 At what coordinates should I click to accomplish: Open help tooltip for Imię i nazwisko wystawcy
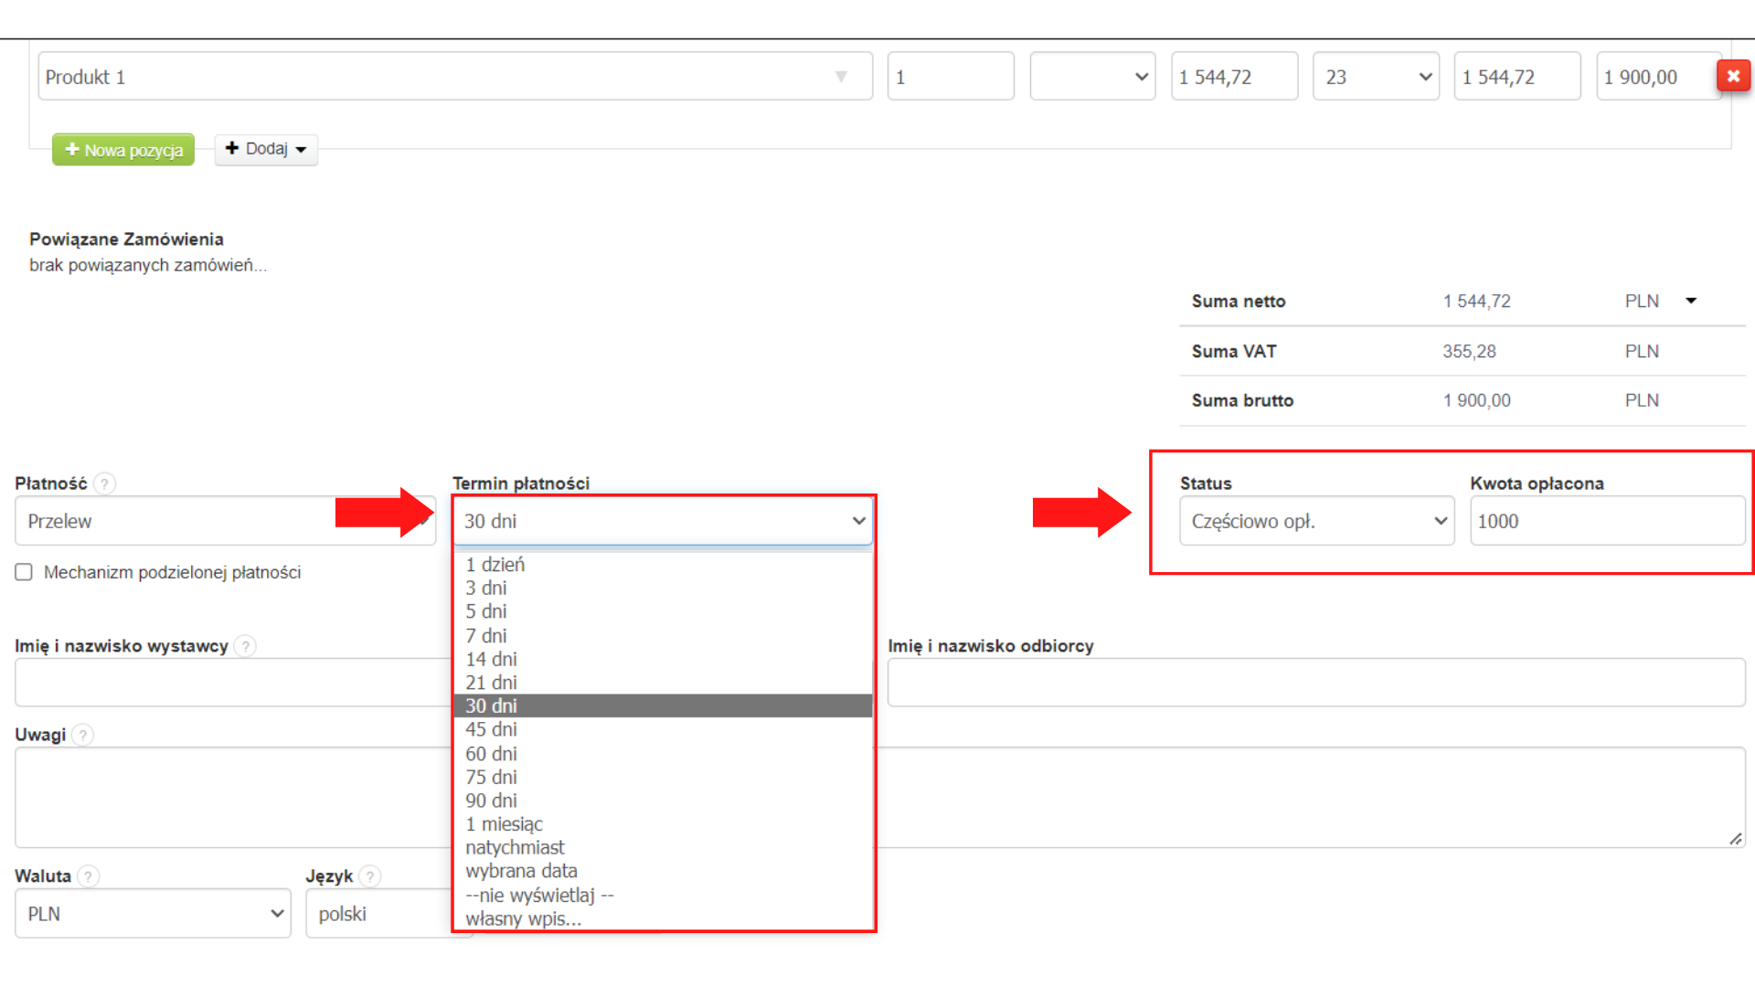click(x=245, y=646)
